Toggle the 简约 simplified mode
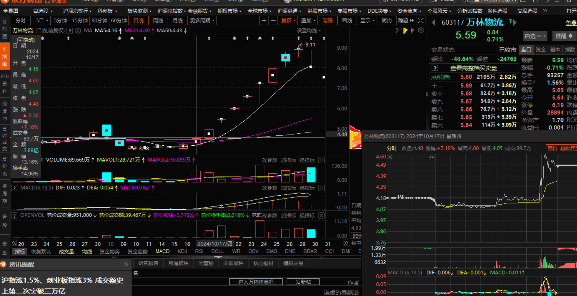Viewport: 577px width, 296px height. click(x=386, y=21)
